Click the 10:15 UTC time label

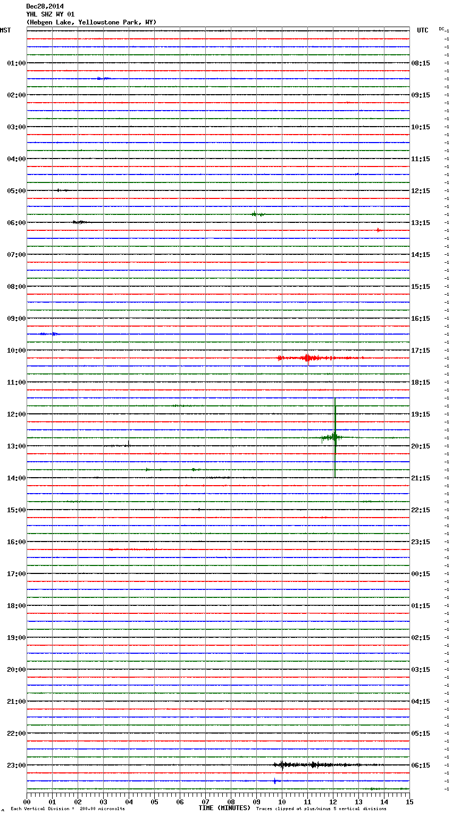click(x=421, y=127)
